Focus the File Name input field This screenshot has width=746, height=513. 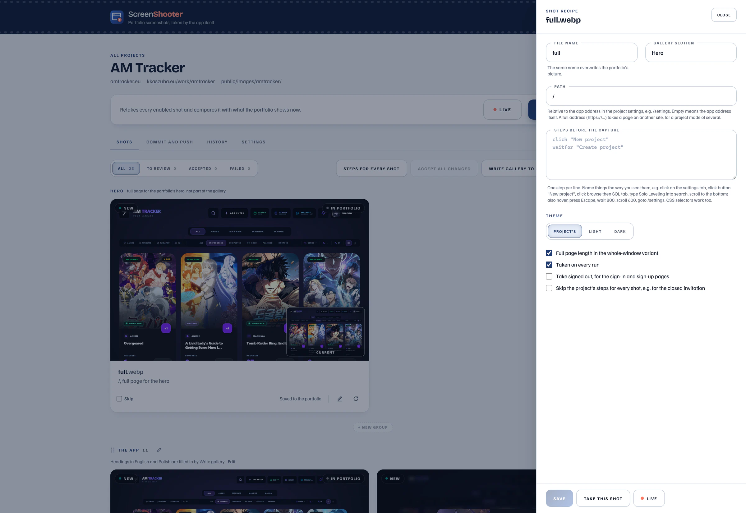coord(592,53)
